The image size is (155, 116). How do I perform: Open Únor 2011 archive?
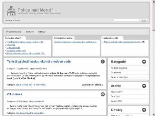coord(116,96)
